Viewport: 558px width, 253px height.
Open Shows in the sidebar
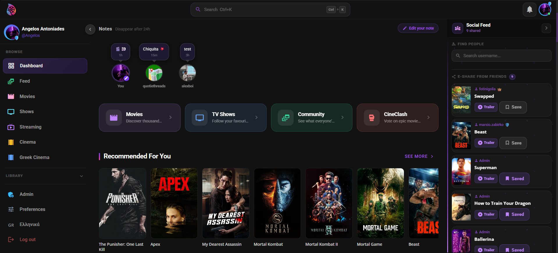(45, 112)
